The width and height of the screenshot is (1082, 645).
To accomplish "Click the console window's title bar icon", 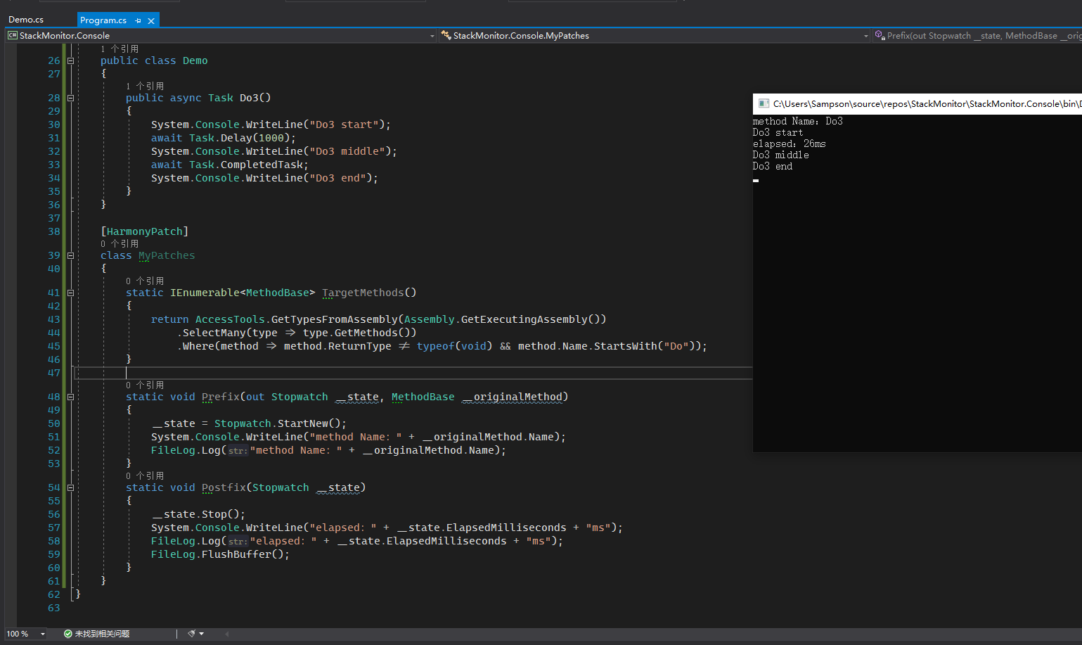I will (x=763, y=103).
